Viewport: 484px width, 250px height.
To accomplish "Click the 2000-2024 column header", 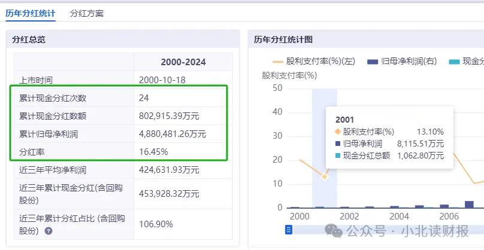I will pos(183,62).
